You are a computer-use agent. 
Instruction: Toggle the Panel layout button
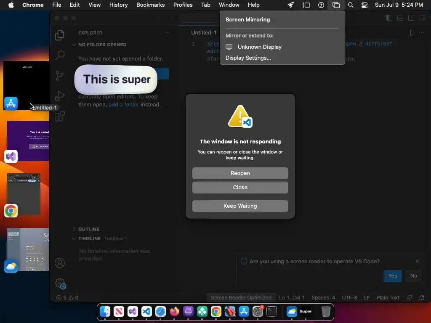pyautogui.click(x=400, y=18)
